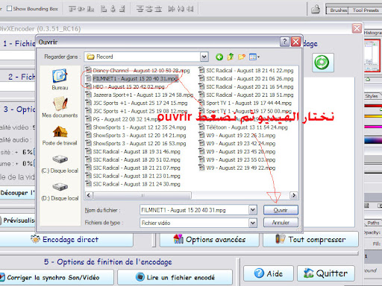The image size is (382, 286).
Task: Open the Bureau shortcut in sidebar
Action: [x=60, y=80]
